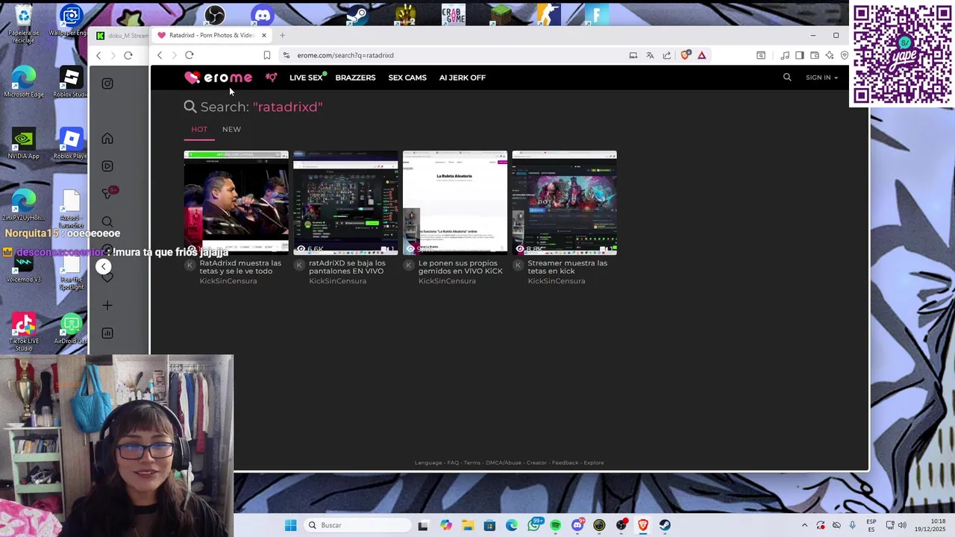Go back in the front browser window
955x537 pixels.
pos(160,55)
